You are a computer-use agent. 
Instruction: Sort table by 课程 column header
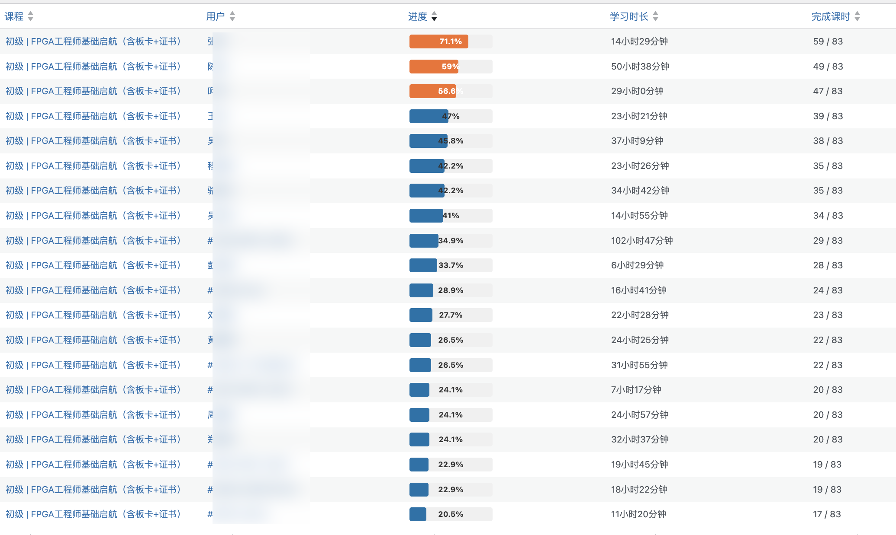coord(14,16)
